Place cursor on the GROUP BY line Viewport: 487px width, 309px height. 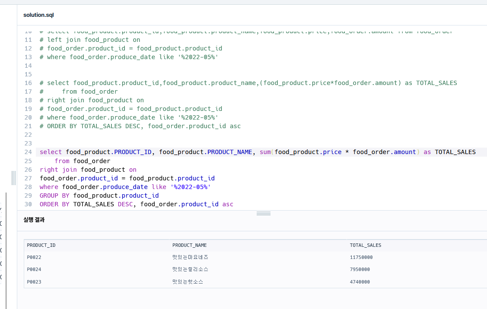coord(99,195)
